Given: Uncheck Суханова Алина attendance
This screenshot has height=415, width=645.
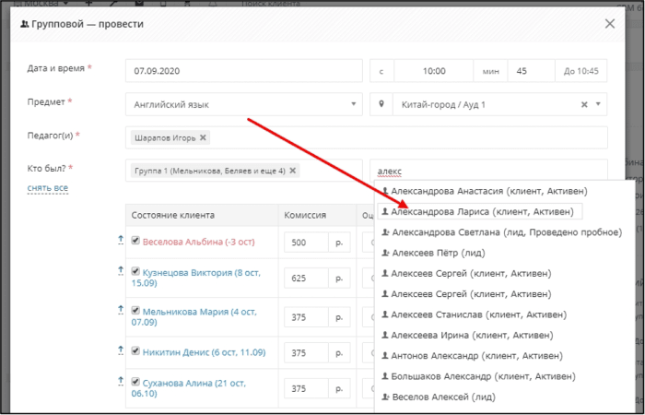Looking at the screenshot, I should tap(135, 381).
